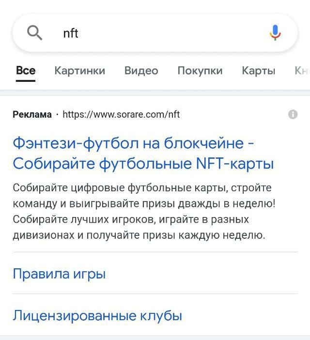
Task: Open 'Фэнтези-футбол на блокчейне' ad headline
Action: [x=133, y=143]
